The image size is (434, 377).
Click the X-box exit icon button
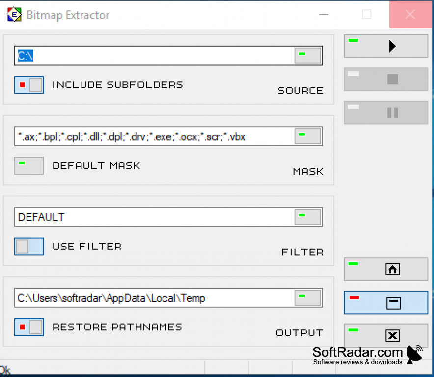coord(386,335)
